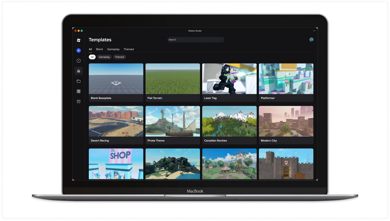
Task: Open the user avatar profile menu
Action: pyautogui.click(x=311, y=40)
